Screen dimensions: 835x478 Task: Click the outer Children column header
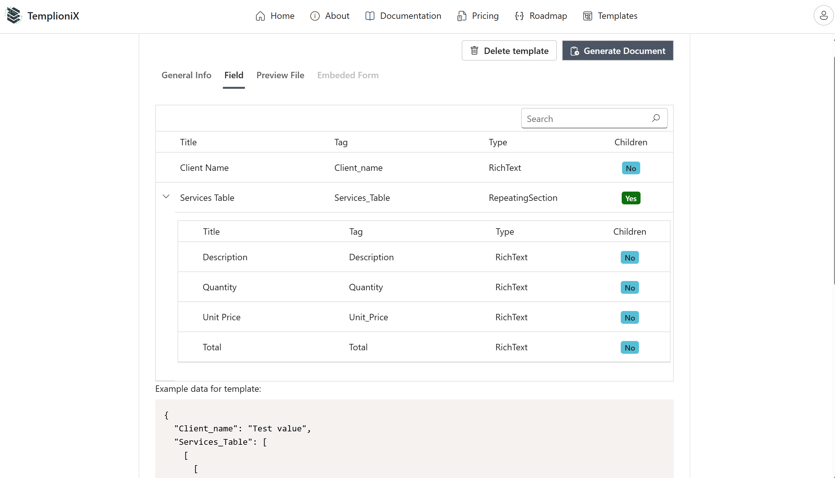coord(631,142)
